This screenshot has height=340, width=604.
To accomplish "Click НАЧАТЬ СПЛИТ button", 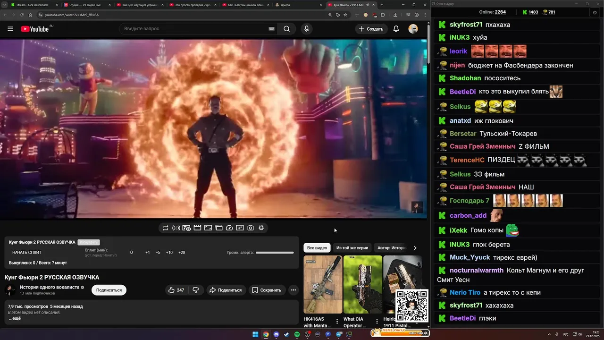I will tap(27, 253).
